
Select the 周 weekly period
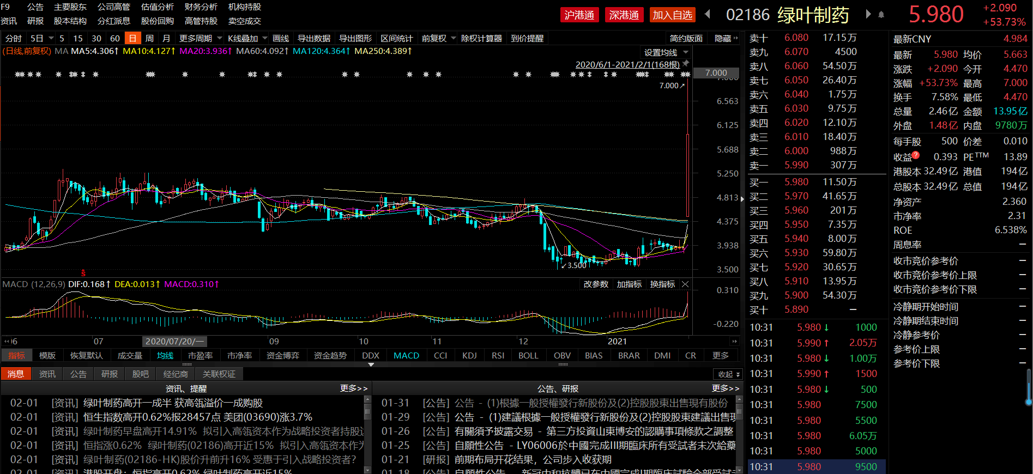[x=149, y=38]
